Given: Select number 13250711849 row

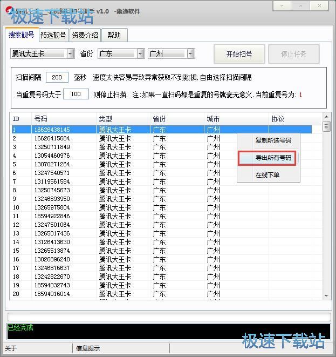Looking at the screenshot, I should 161,147.
